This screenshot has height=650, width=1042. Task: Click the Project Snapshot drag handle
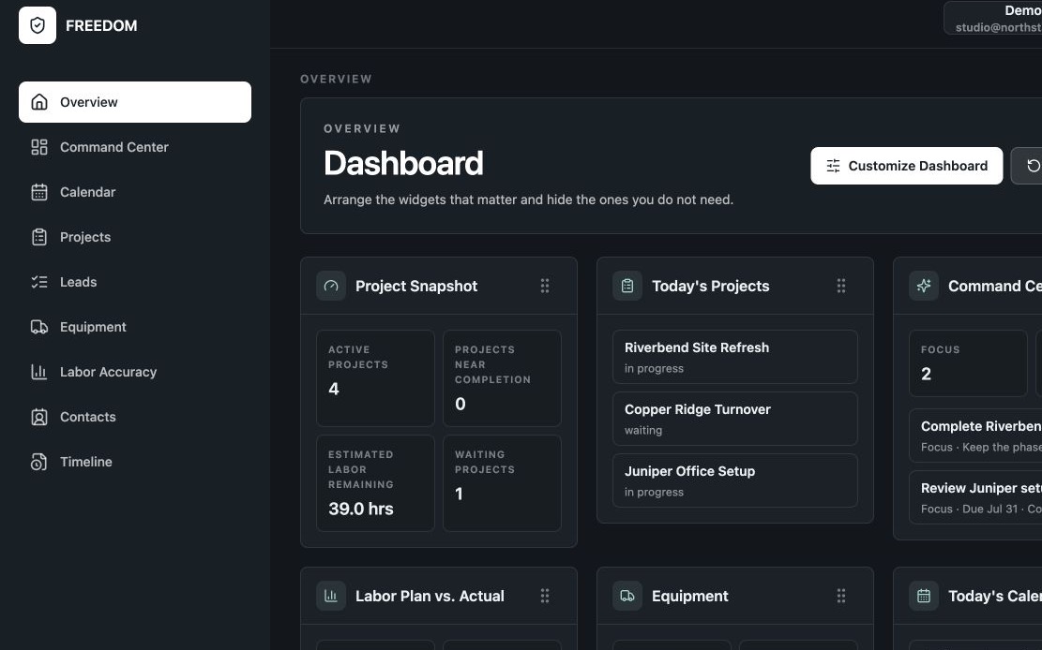tap(545, 286)
